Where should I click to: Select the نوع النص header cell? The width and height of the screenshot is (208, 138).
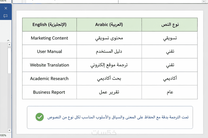click(170, 25)
